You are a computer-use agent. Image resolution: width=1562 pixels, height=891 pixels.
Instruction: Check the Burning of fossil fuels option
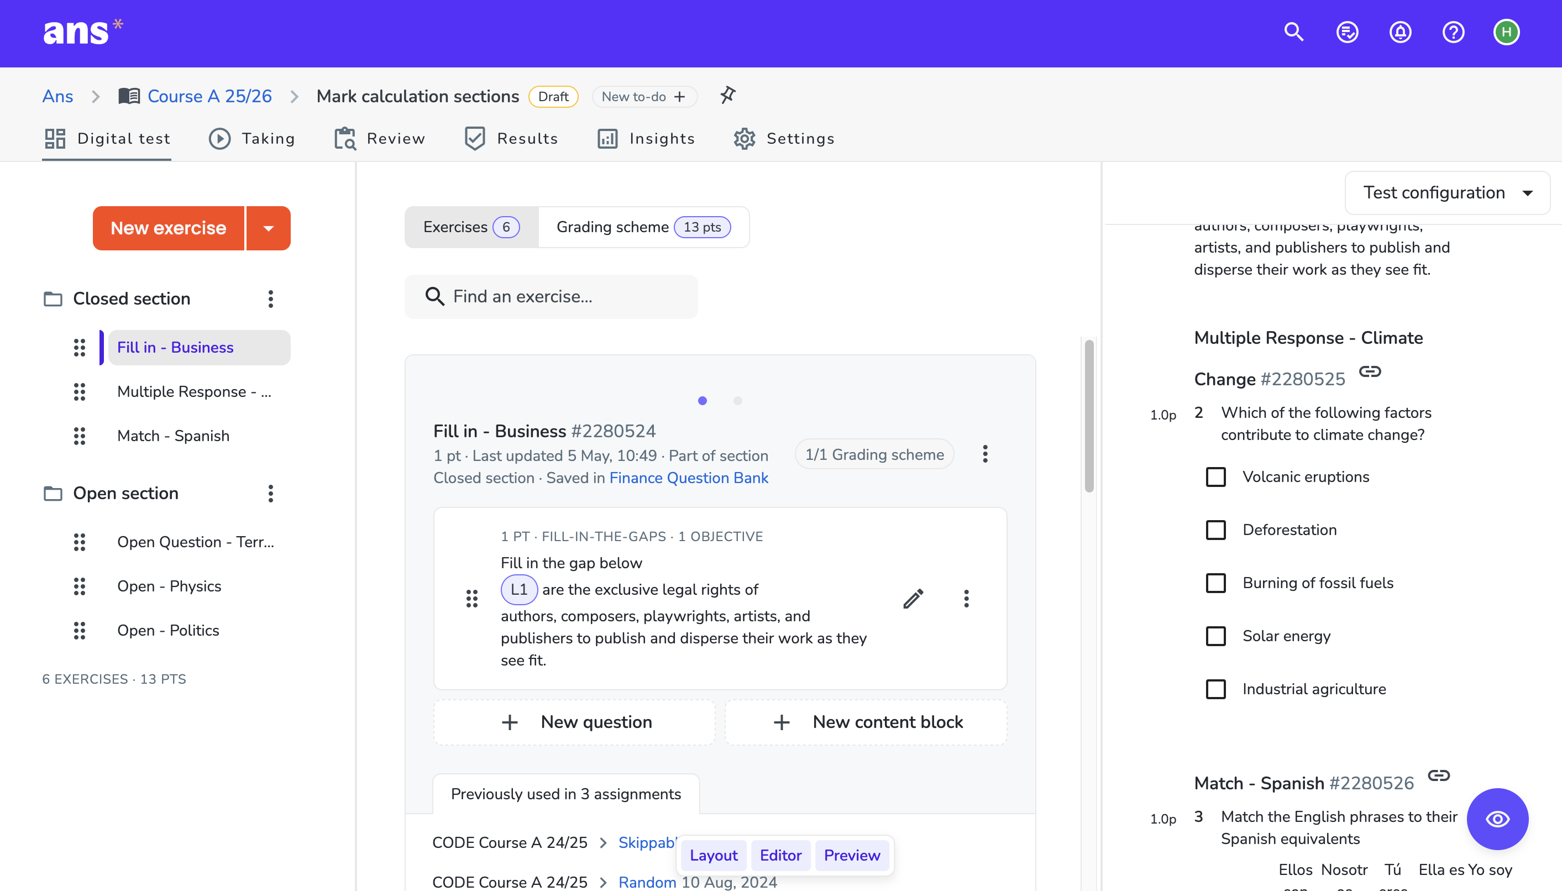tap(1215, 583)
